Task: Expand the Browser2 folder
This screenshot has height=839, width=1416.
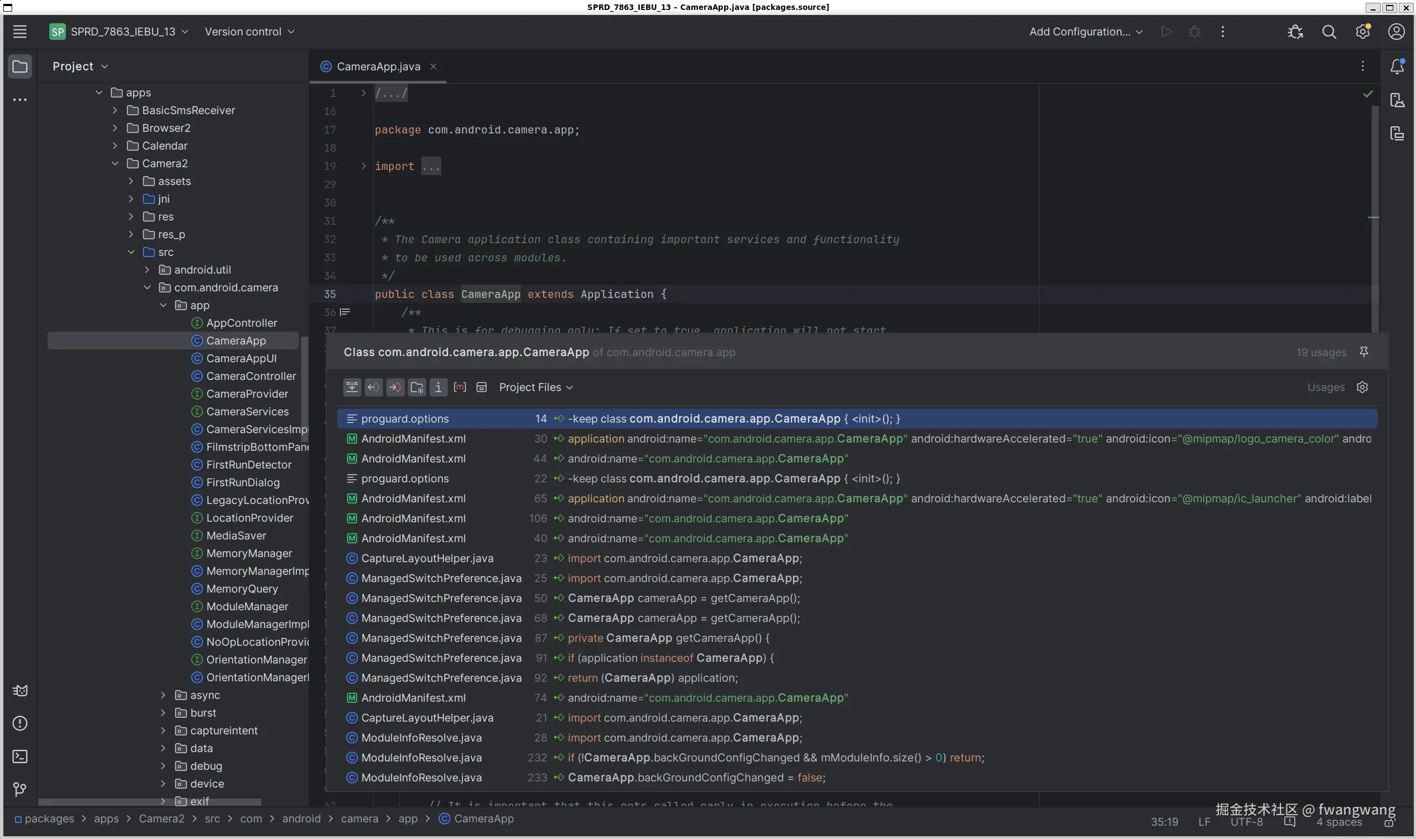Action: [x=115, y=128]
